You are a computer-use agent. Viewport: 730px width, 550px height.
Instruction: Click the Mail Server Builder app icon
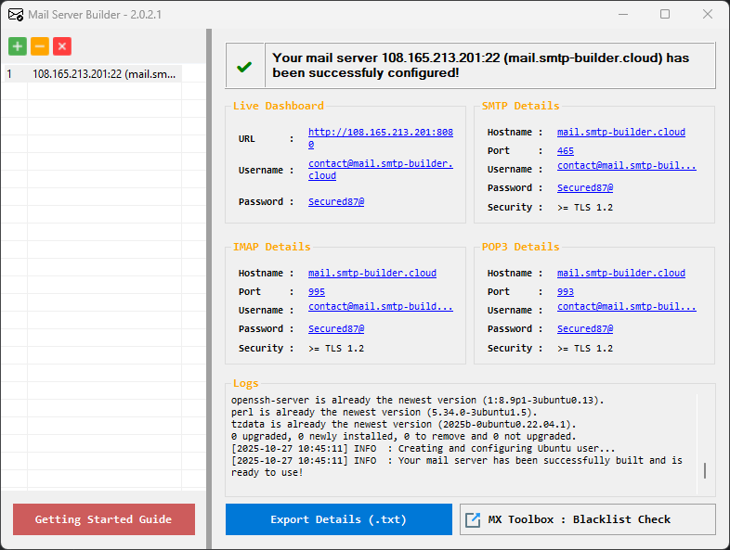pyautogui.click(x=16, y=15)
